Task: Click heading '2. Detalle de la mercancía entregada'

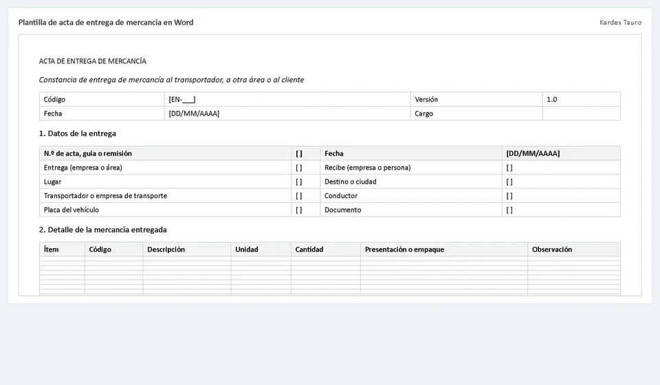Action: 102,230
